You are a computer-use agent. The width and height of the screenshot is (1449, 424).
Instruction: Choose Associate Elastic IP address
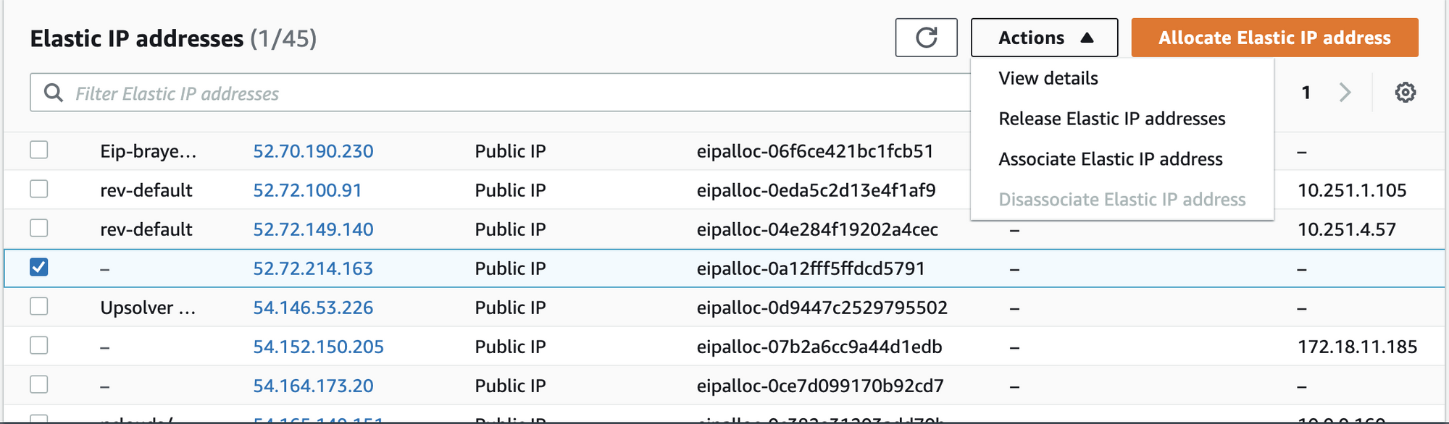click(1110, 159)
